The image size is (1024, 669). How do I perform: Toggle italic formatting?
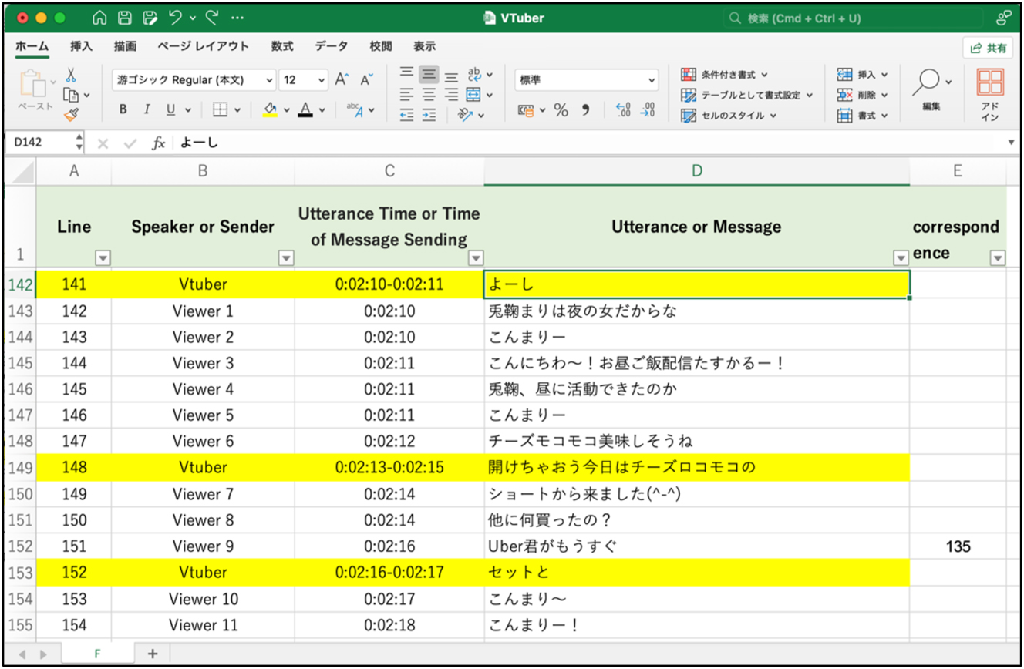(147, 109)
